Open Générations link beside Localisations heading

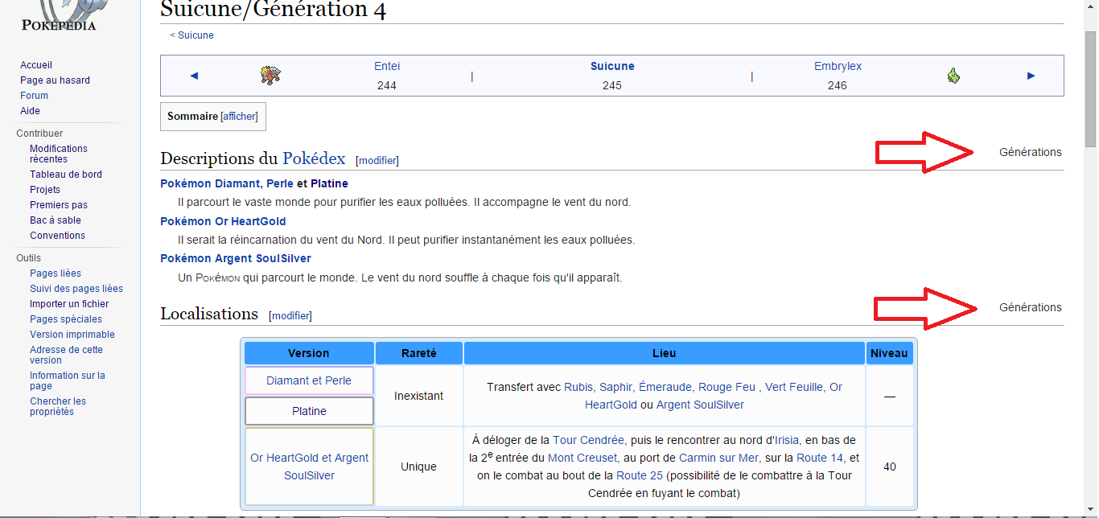point(1031,307)
